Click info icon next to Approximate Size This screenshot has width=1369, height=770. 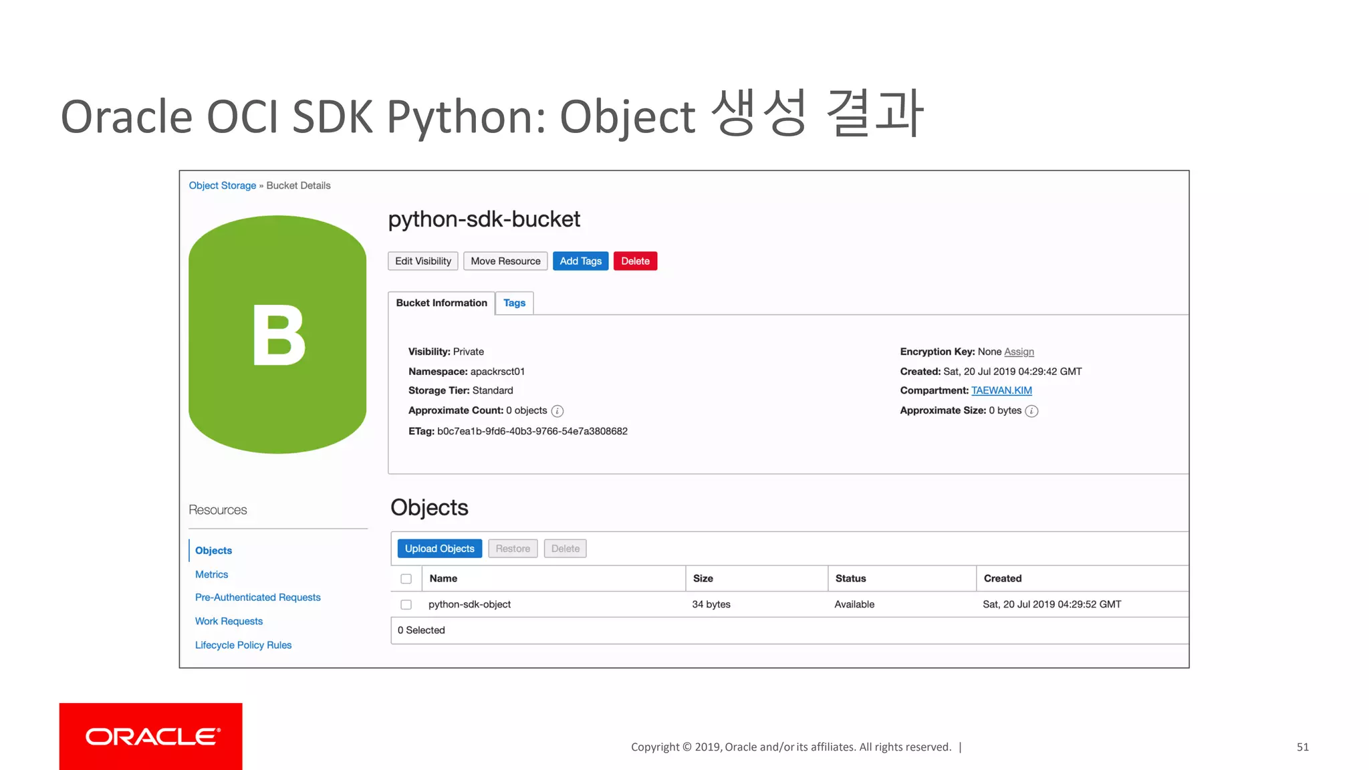pos(1031,411)
